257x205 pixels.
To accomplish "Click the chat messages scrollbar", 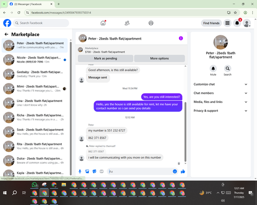I will coord(185,132).
